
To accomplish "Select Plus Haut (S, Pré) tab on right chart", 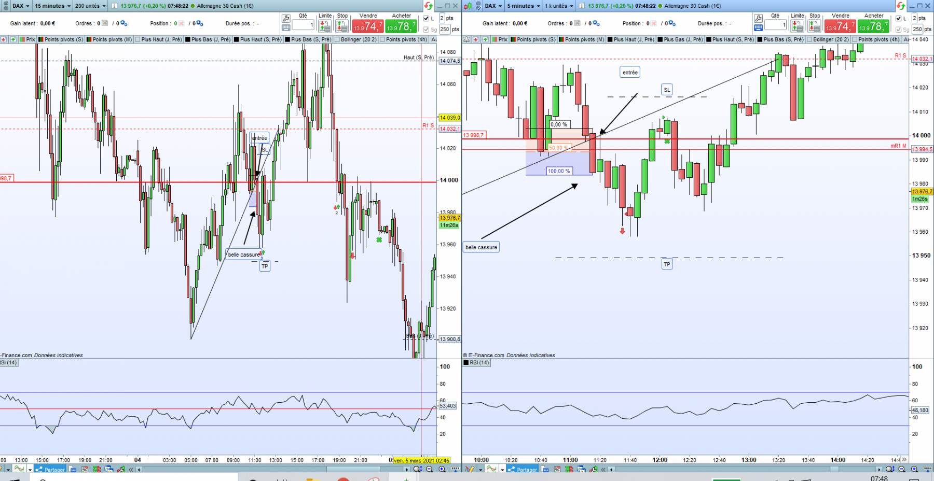I will click(x=729, y=39).
